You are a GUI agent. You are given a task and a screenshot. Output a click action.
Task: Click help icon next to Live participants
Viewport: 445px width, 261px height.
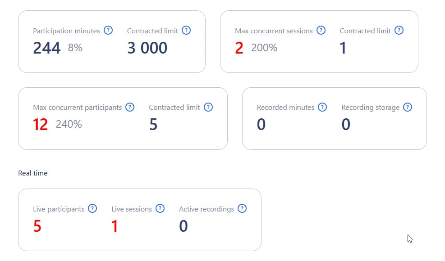[x=92, y=209]
